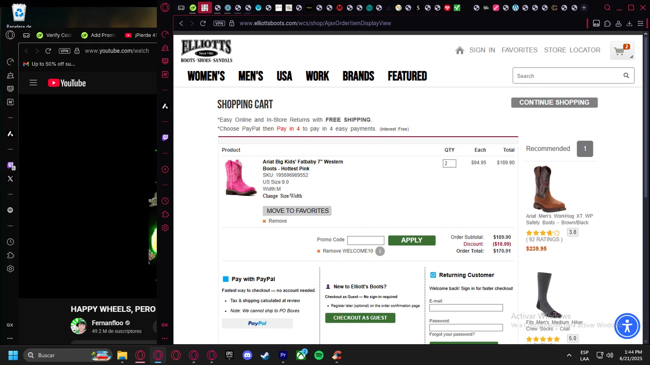Open Discord from the taskbar
650x365 pixels.
247,355
